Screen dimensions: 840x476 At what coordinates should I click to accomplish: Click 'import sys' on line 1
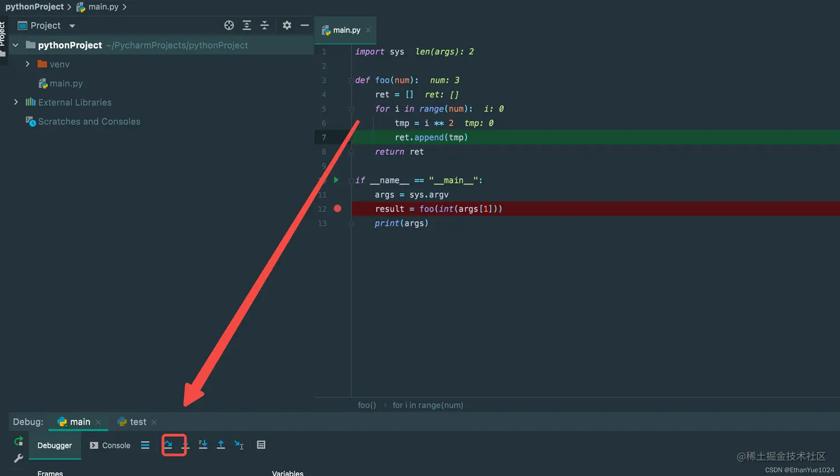point(379,52)
